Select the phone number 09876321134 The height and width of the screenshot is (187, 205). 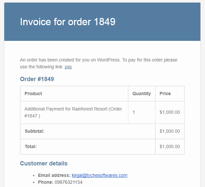(68, 182)
